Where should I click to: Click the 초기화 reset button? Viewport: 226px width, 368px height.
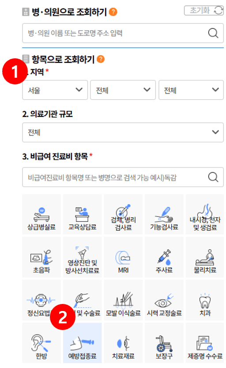[204, 10]
